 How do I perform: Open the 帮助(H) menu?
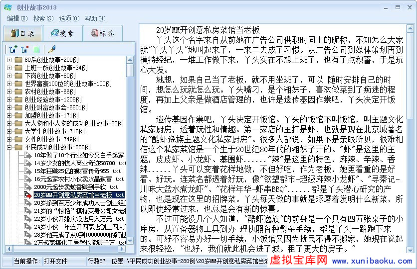coord(95,18)
